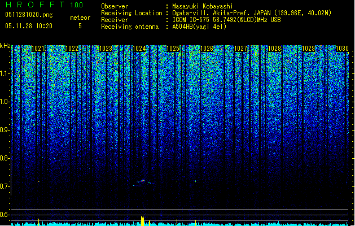Click the 1.0 frequency axis label
The image size is (355, 226).
tap(5, 102)
